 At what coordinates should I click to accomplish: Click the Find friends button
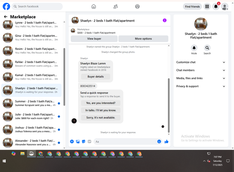pyautogui.click(x=192, y=7)
